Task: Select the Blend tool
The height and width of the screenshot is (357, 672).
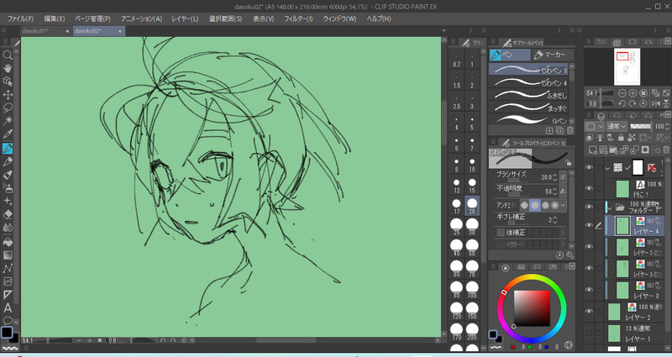Action: [8, 228]
